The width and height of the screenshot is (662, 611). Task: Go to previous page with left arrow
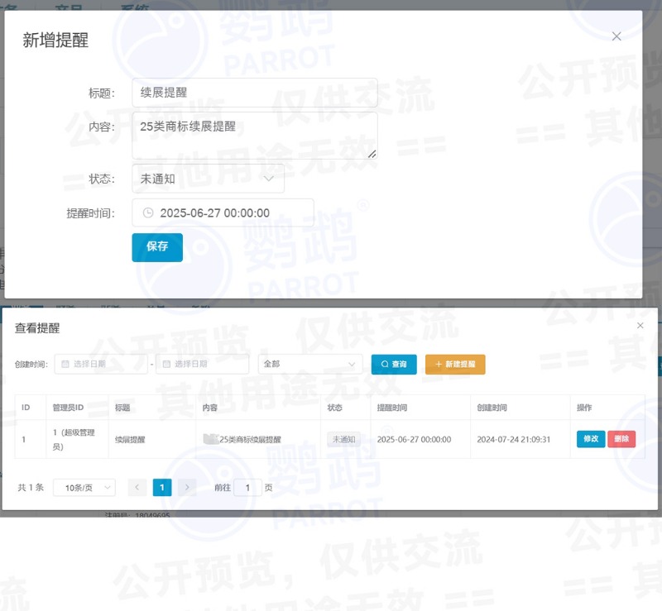pos(137,488)
